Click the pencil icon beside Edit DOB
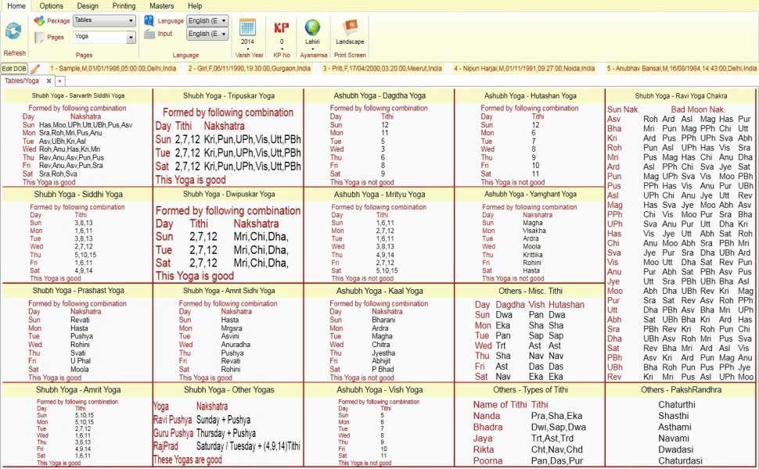The width and height of the screenshot is (759, 469). 35,69
